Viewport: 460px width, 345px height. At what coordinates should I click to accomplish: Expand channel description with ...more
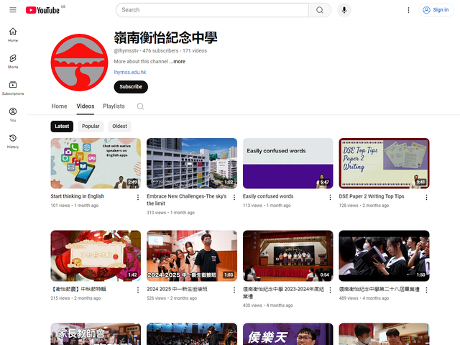[178, 62]
